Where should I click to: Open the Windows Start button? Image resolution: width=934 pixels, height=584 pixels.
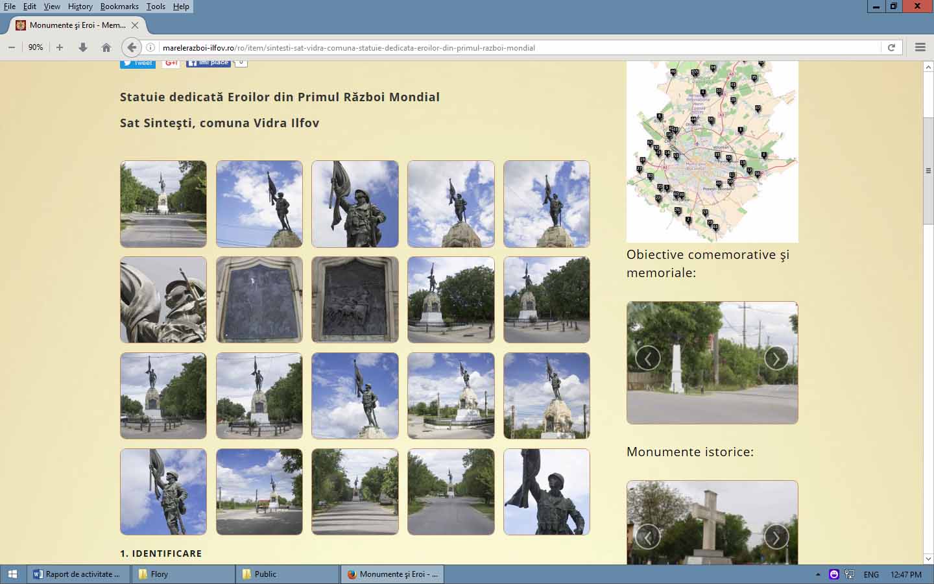tap(12, 574)
